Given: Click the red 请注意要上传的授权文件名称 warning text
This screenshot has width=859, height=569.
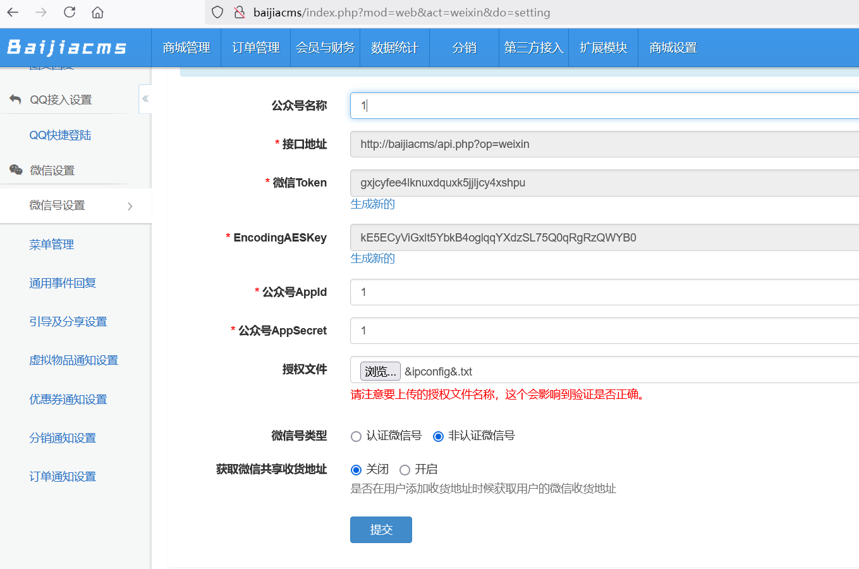Looking at the screenshot, I should click(497, 395).
